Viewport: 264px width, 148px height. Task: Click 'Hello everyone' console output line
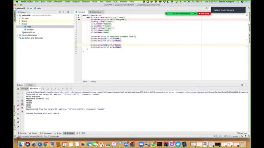coord(33,97)
